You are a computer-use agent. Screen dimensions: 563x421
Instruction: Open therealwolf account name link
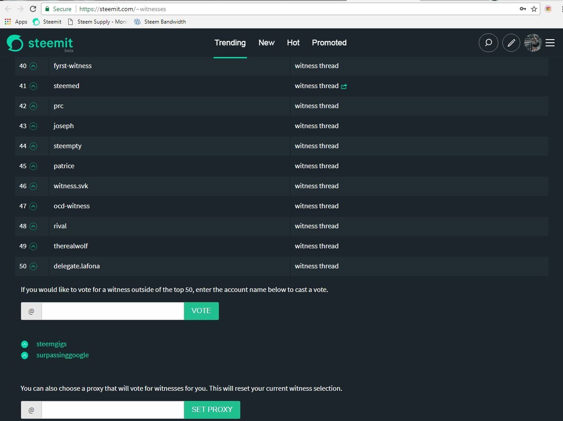click(71, 246)
